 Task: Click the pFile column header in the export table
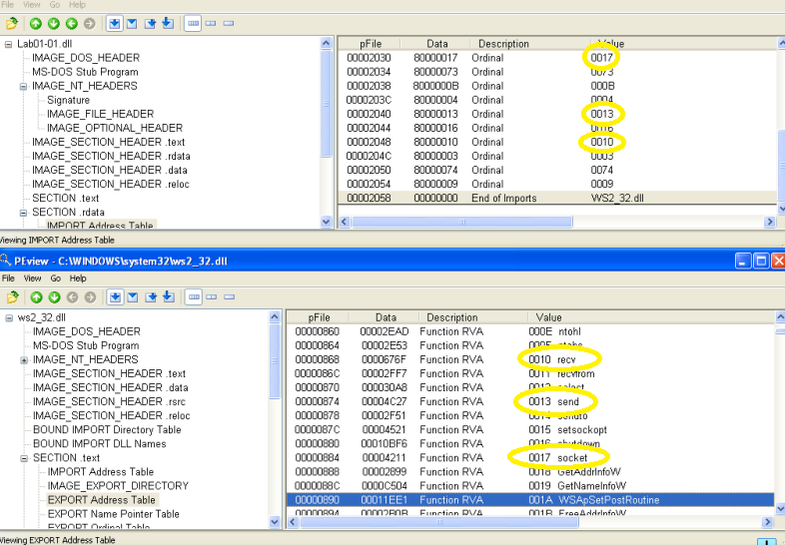click(319, 317)
